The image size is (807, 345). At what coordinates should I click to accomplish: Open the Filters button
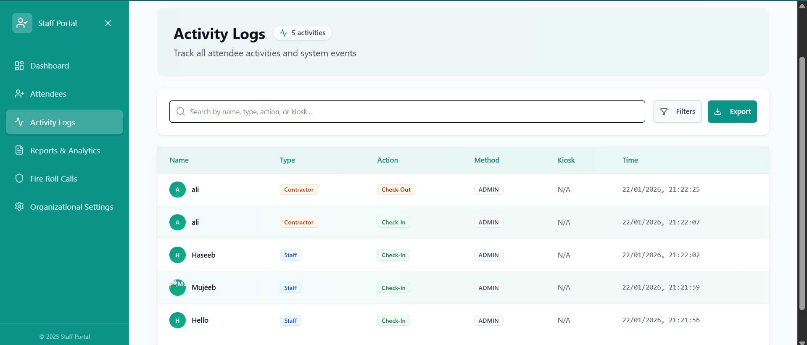677,111
